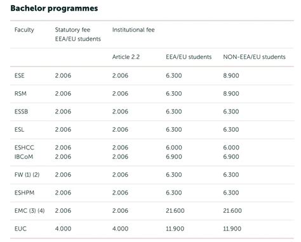Click the RSM faculty row label
The image size is (301, 242).
tap(20, 94)
